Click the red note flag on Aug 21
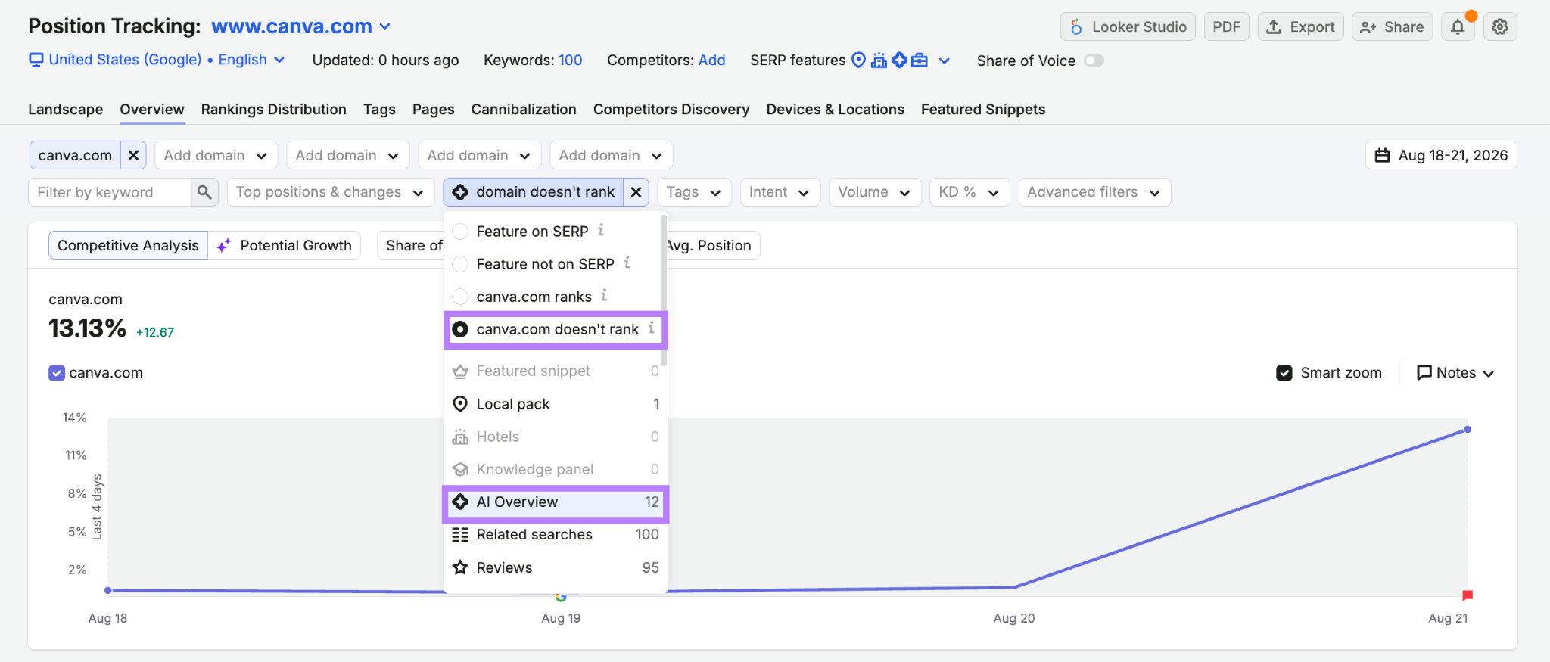Image resolution: width=1550 pixels, height=662 pixels. 1468,595
